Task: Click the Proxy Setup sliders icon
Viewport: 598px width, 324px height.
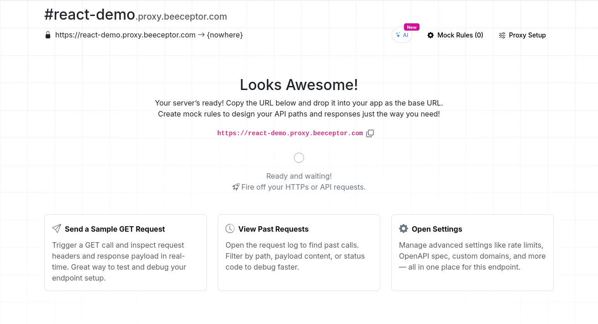Action: [x=502, y=35]
